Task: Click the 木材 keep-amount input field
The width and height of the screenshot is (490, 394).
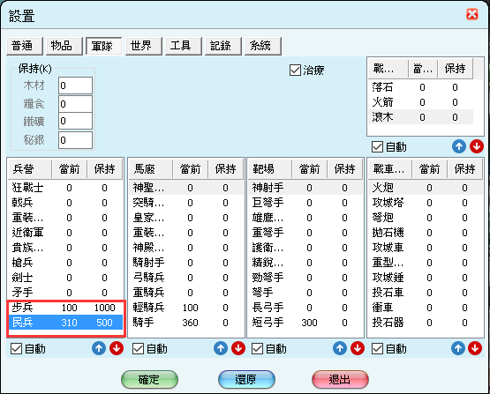Action: click(75, 85)
